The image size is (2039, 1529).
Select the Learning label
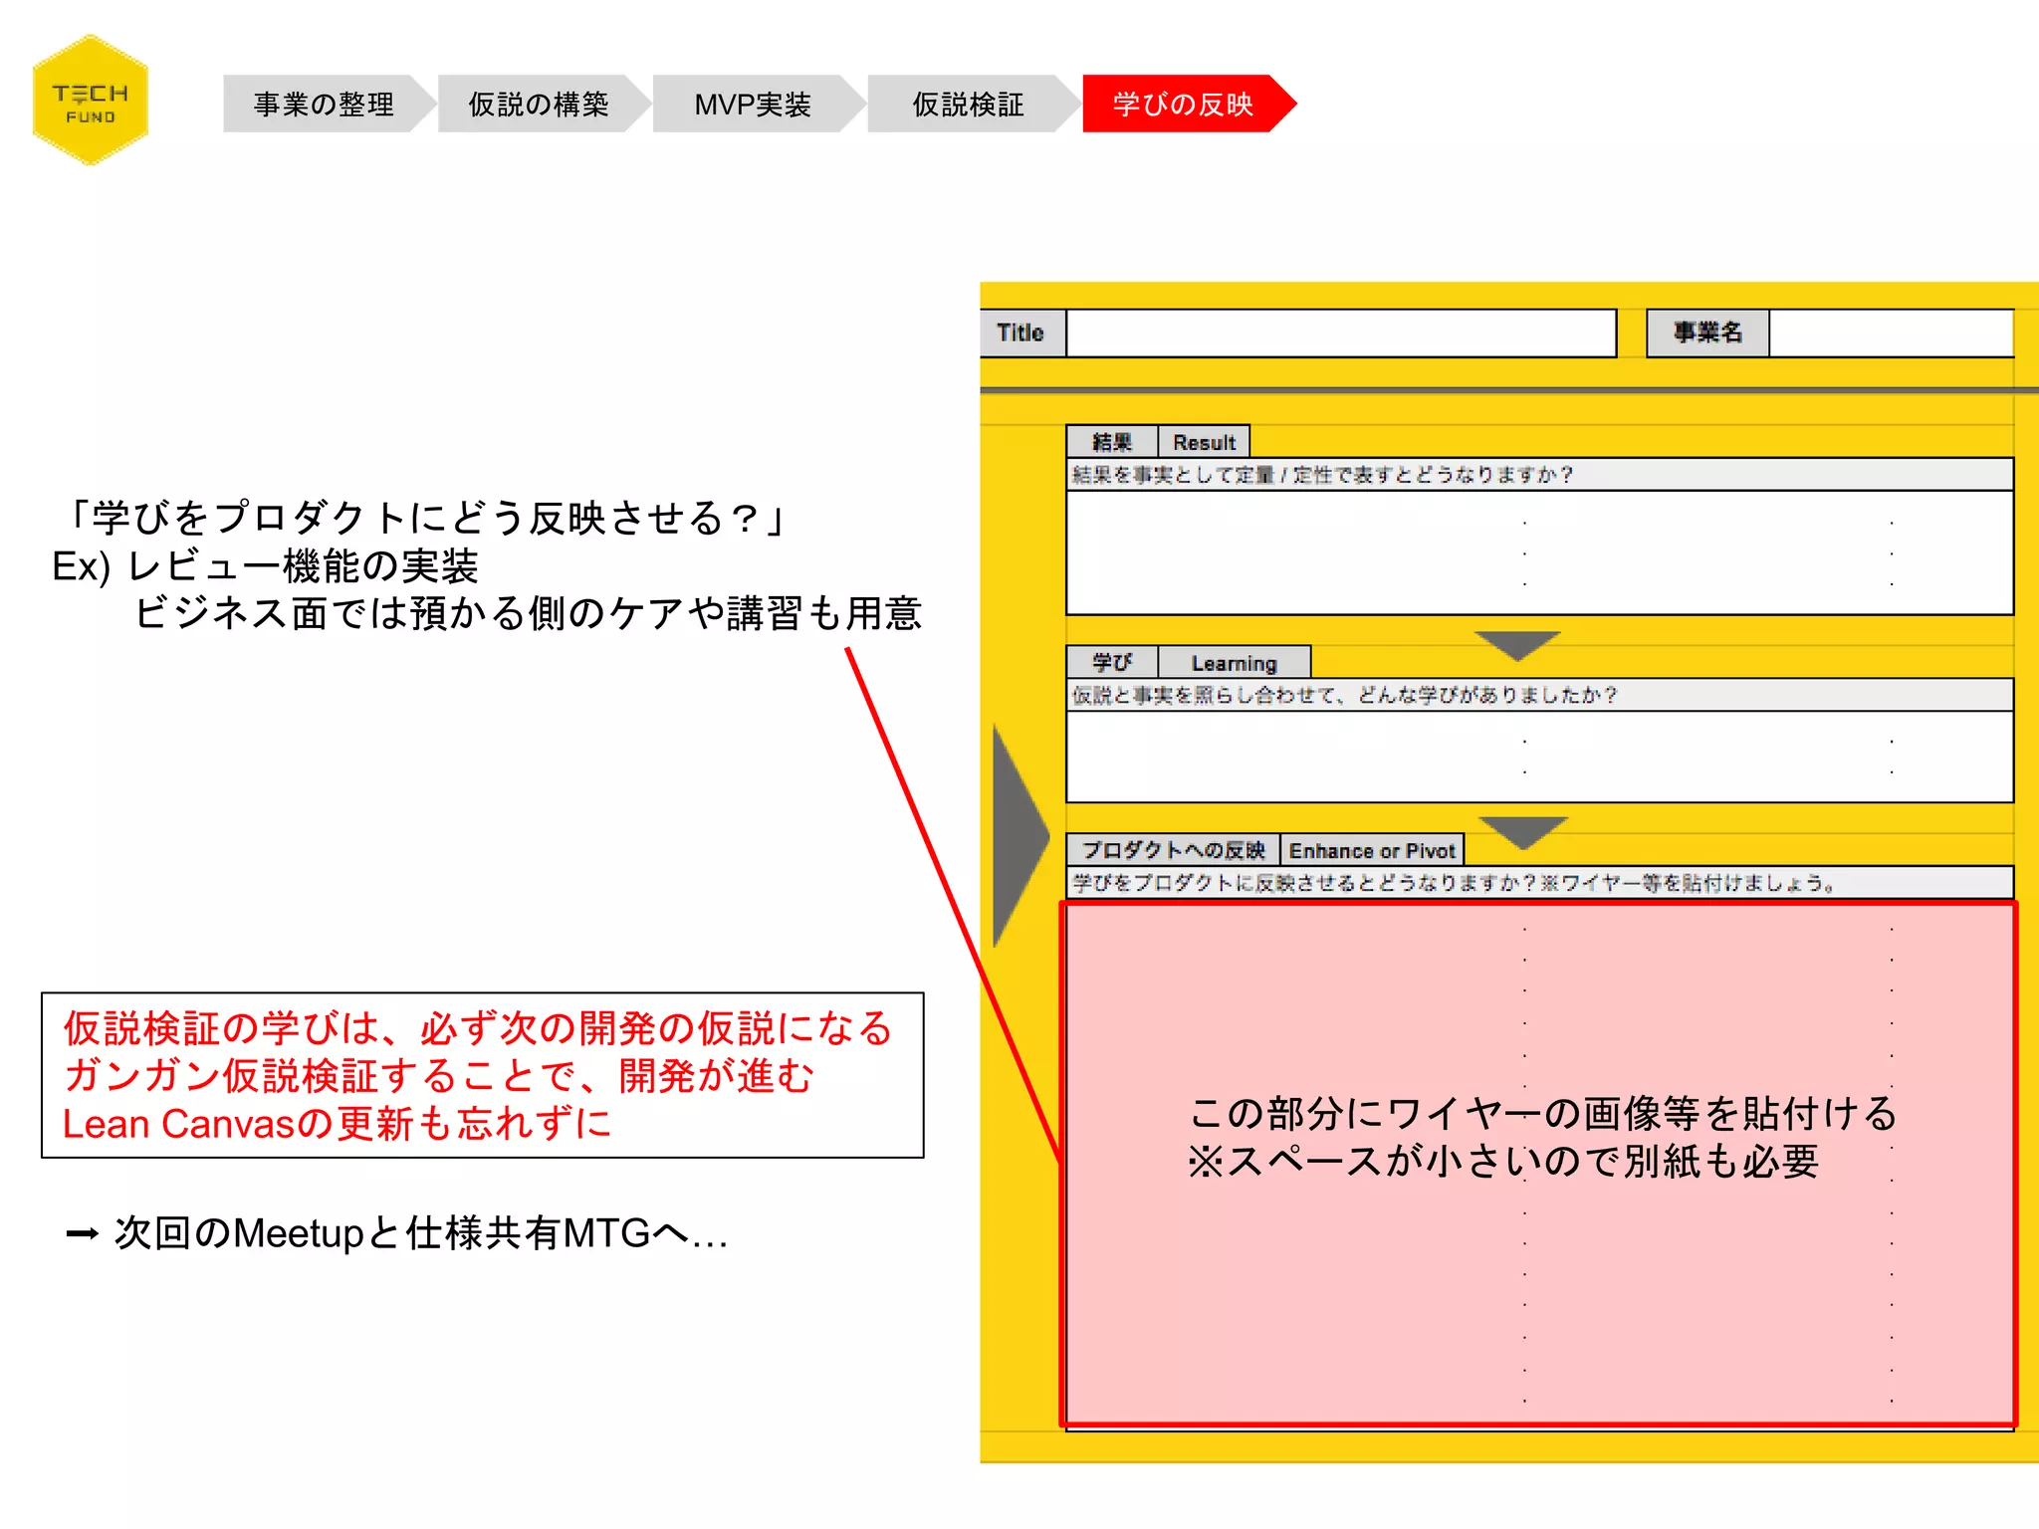click(x=1235, y=663)
